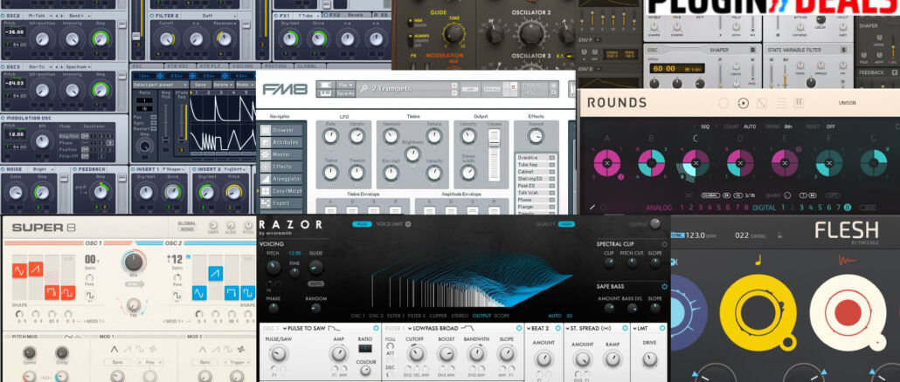The image size is (900, 382).
Task: Click the FM8 Output Volume slider
Action: [494, 156]
